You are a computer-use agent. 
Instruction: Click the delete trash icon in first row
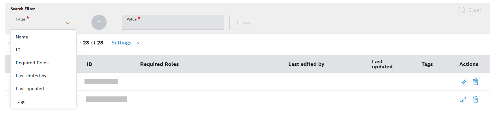[x=476, y=82]
